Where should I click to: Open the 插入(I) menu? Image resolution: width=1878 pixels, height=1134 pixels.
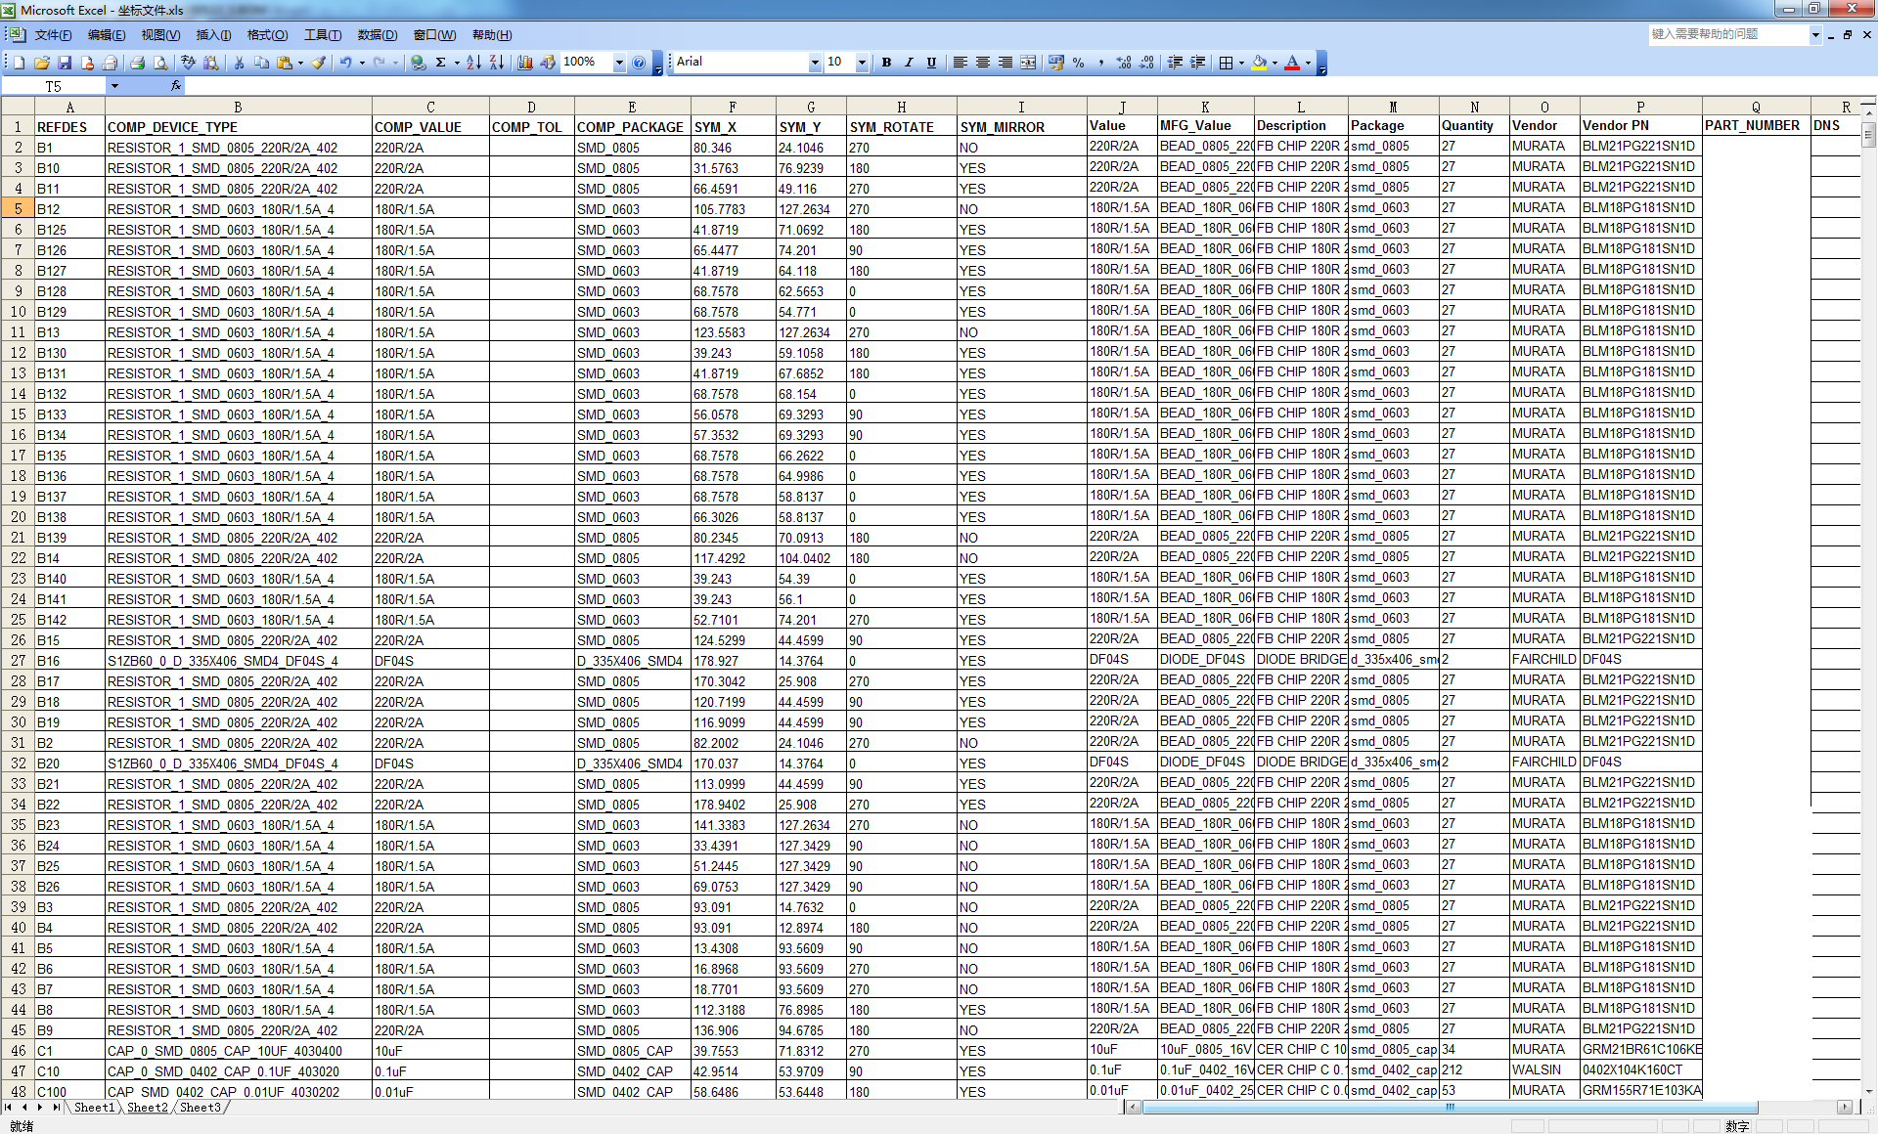pyautogui.click(x=213, y=35)
